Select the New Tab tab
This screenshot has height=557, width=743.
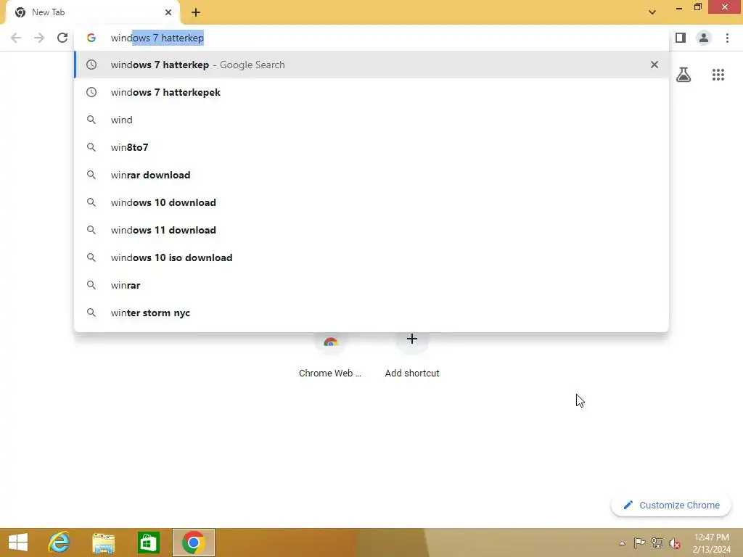coord(92,12)
